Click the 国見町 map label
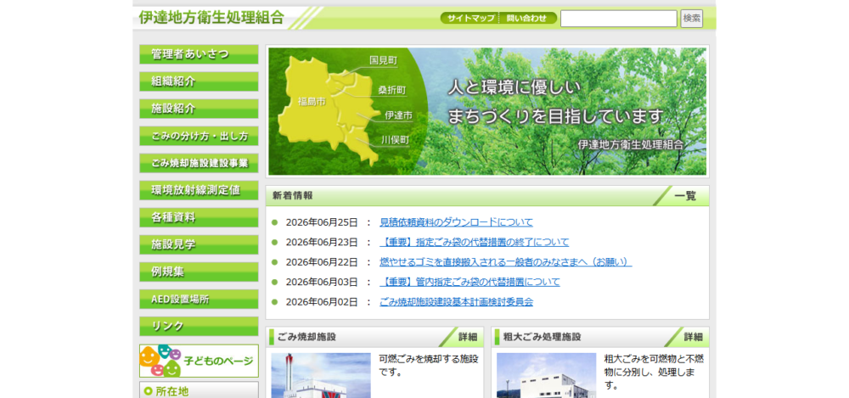 coord(384,60)
